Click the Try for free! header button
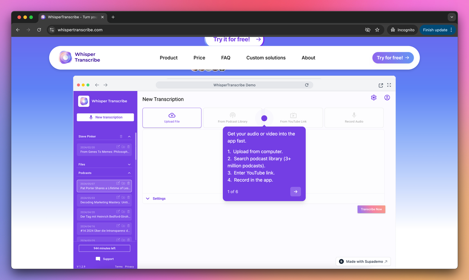This screenshot has width=469, height=280. coord(393,58)
